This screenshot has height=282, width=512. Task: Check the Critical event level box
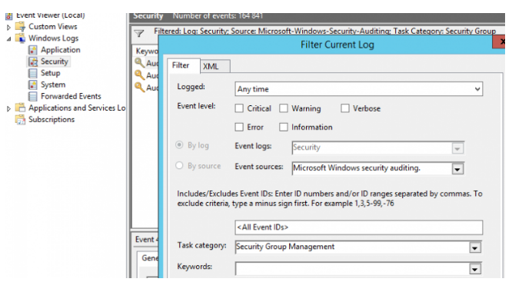pos(239,108)
